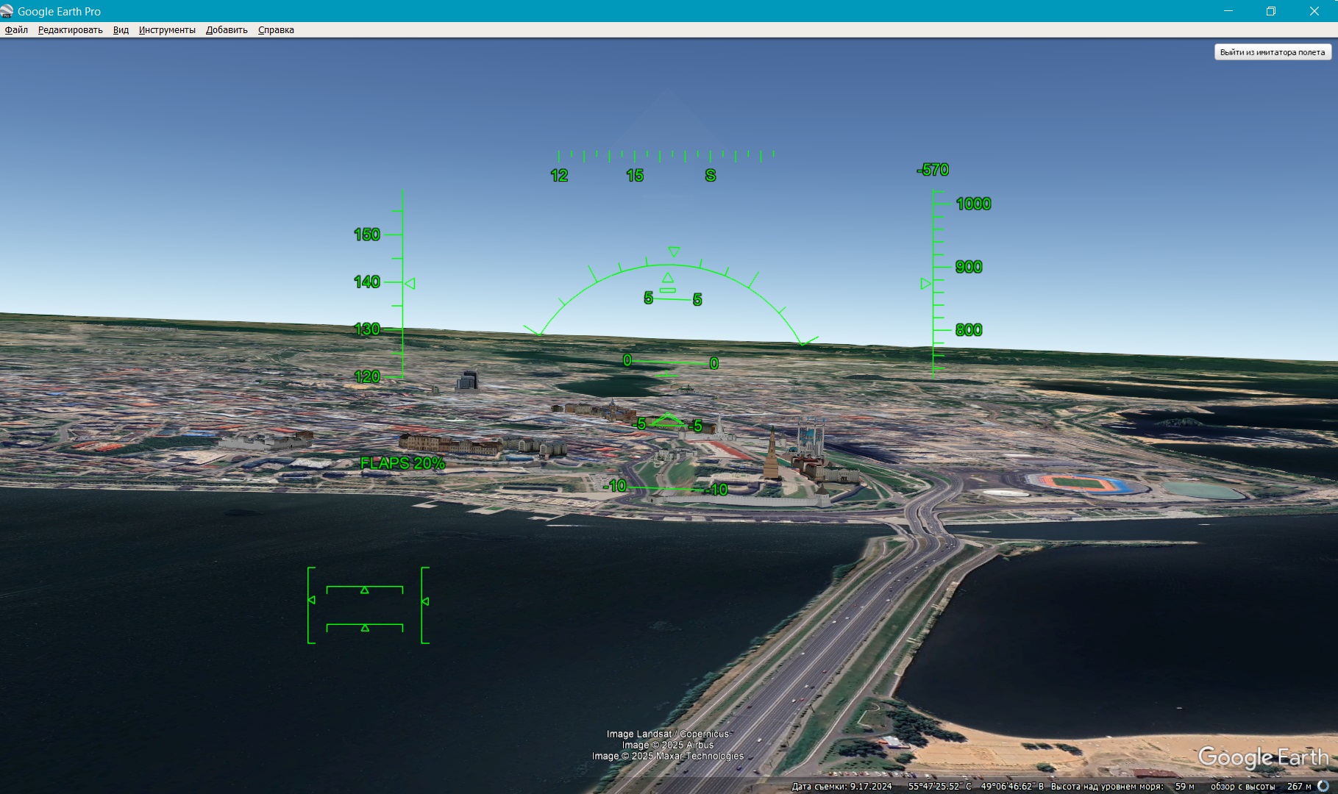This screenshot has width=1338, height=794.
Task: Click the S heading mark on the compass tape
Action: (710, 176)
